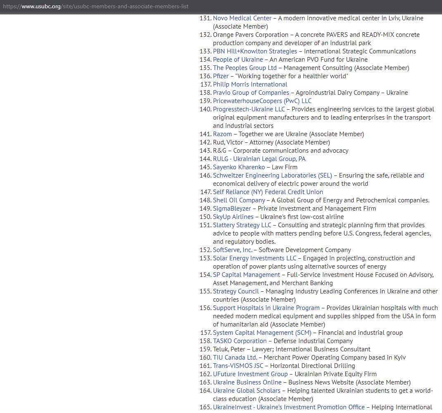
Task: Click the 'Rud, Victor' list entry
Action: (x=228, y=142)
